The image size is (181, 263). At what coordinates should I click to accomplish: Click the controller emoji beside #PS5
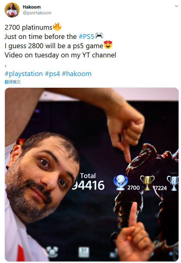pos(99,36)
